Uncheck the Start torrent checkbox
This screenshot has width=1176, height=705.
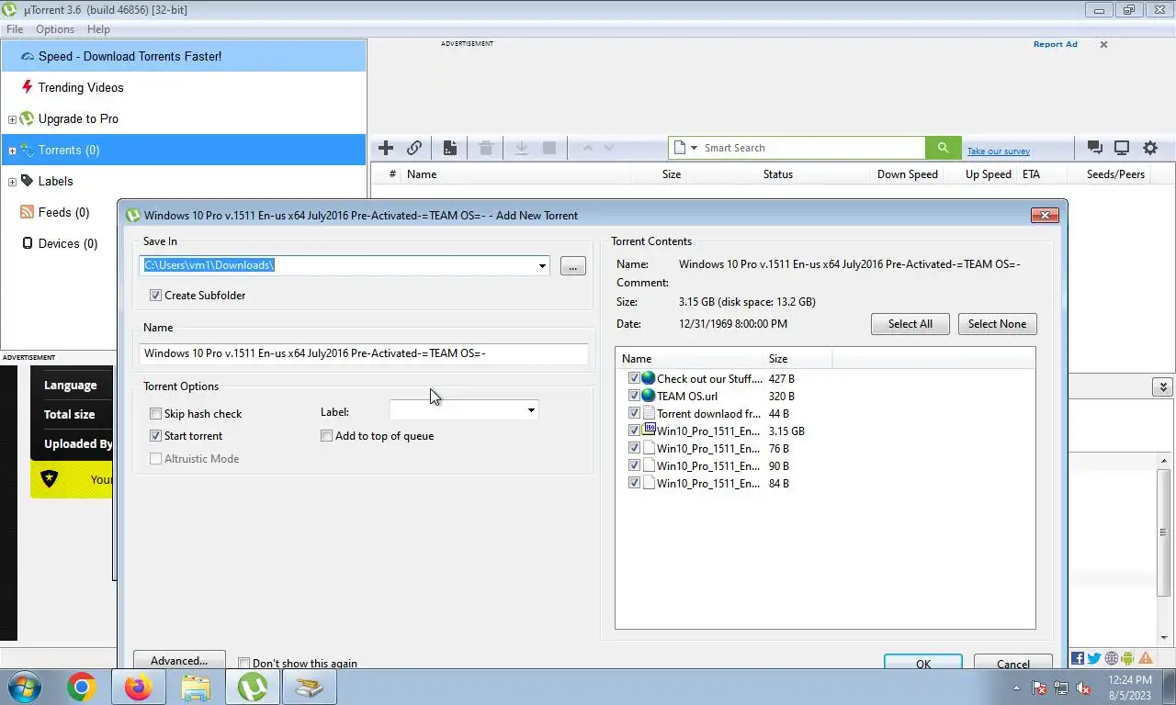click(x=156, y=436)
